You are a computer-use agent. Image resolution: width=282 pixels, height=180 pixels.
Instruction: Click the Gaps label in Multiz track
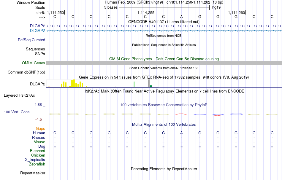tap(40, 128)
